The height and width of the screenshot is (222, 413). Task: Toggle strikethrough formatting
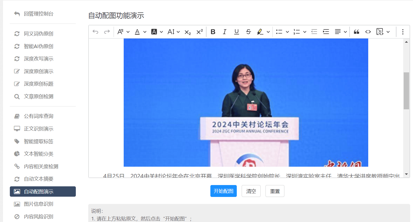[248, 32]
